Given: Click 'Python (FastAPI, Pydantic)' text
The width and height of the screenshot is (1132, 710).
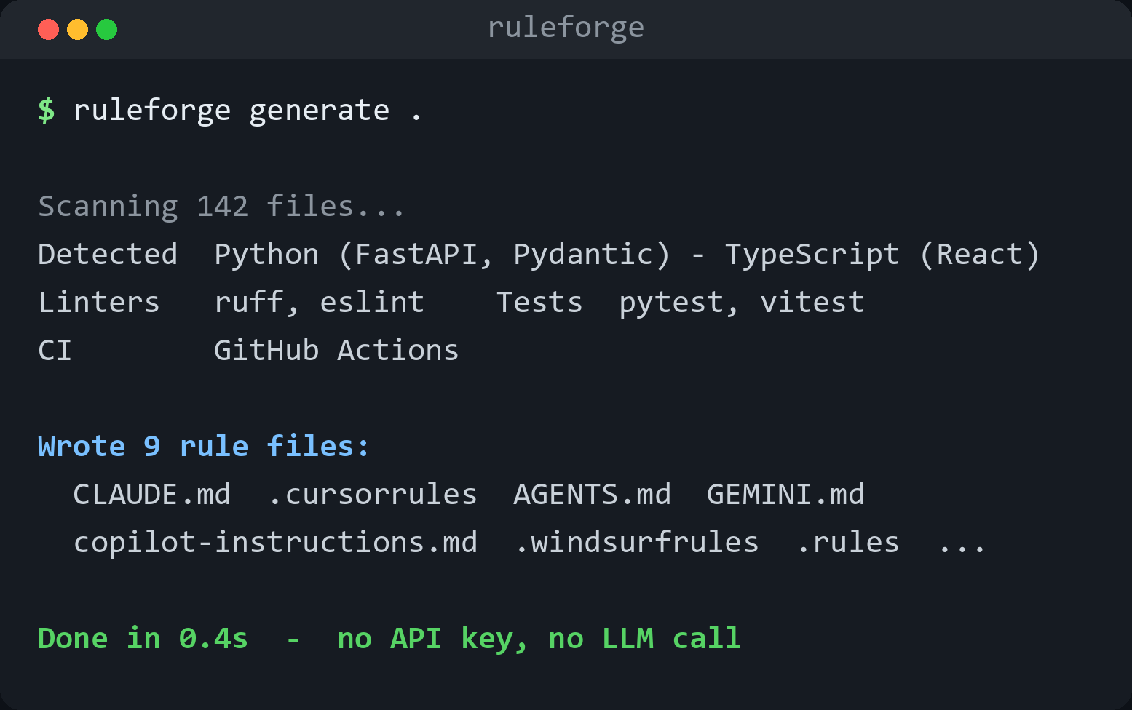Looking at the screenshot, I should (x=442, y=255).
